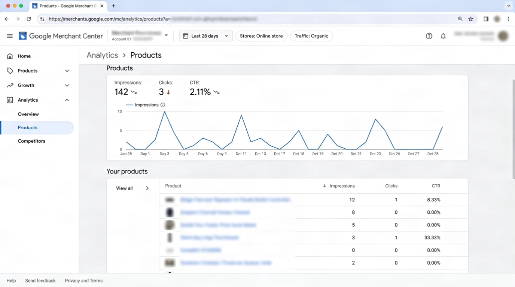Click View all products
Image resolution: width=515 pixels, height=287 pixels.
(x=124, y=188)
